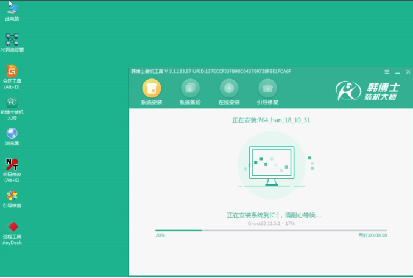Launch the 浏览器 browser icon
This screenshot has height=278, width=413.
(x=12, y=137)
